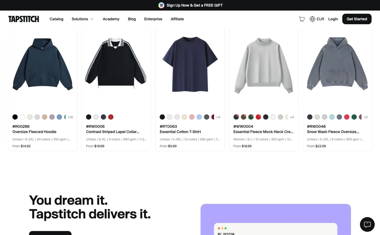Open Essential Cotton T-Shirt product title
The height and width of the screenshot is (235, 380).
pyautogui.click(x=180, y=132)
